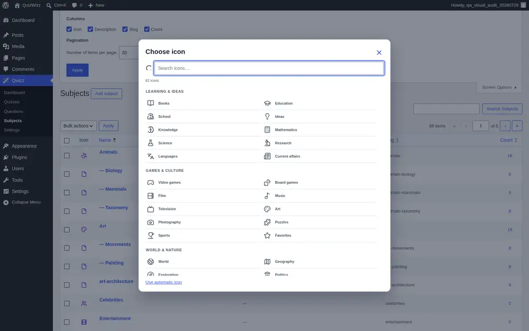Focus the items per page field
The image size is (529, 331).
tap(129, 52)
